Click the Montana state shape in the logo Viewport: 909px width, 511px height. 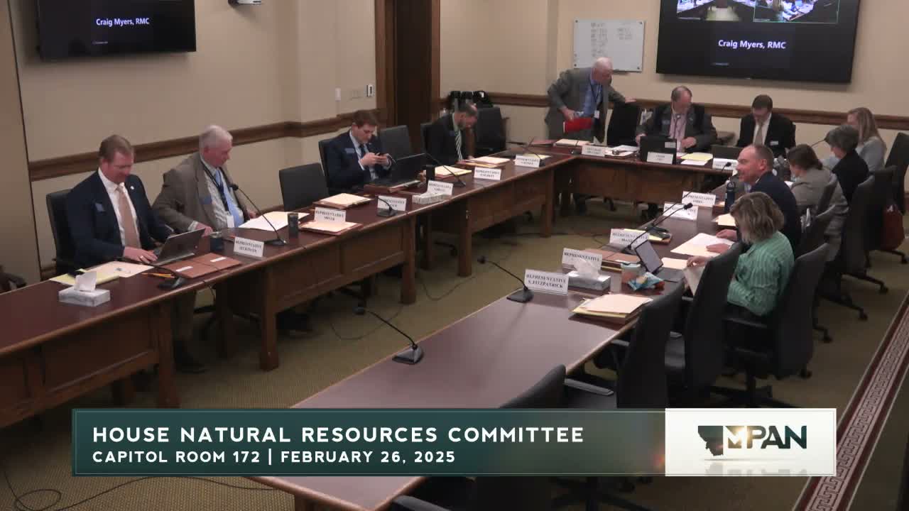pos(712,439)
